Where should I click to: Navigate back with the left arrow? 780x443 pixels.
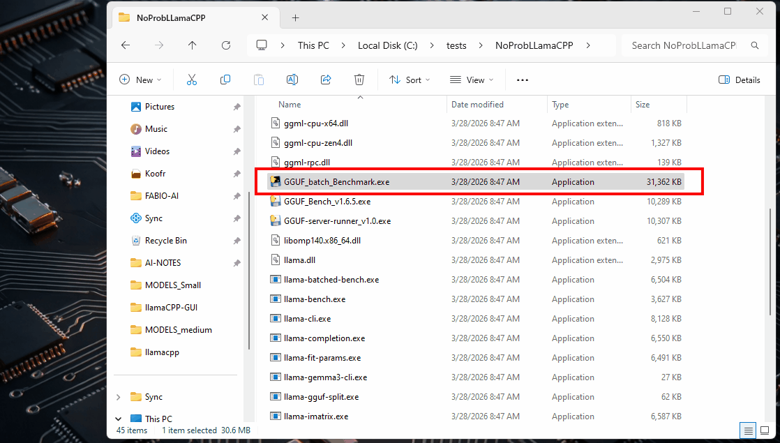point(126,45)
